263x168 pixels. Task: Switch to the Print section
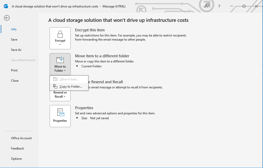point(14,70)
